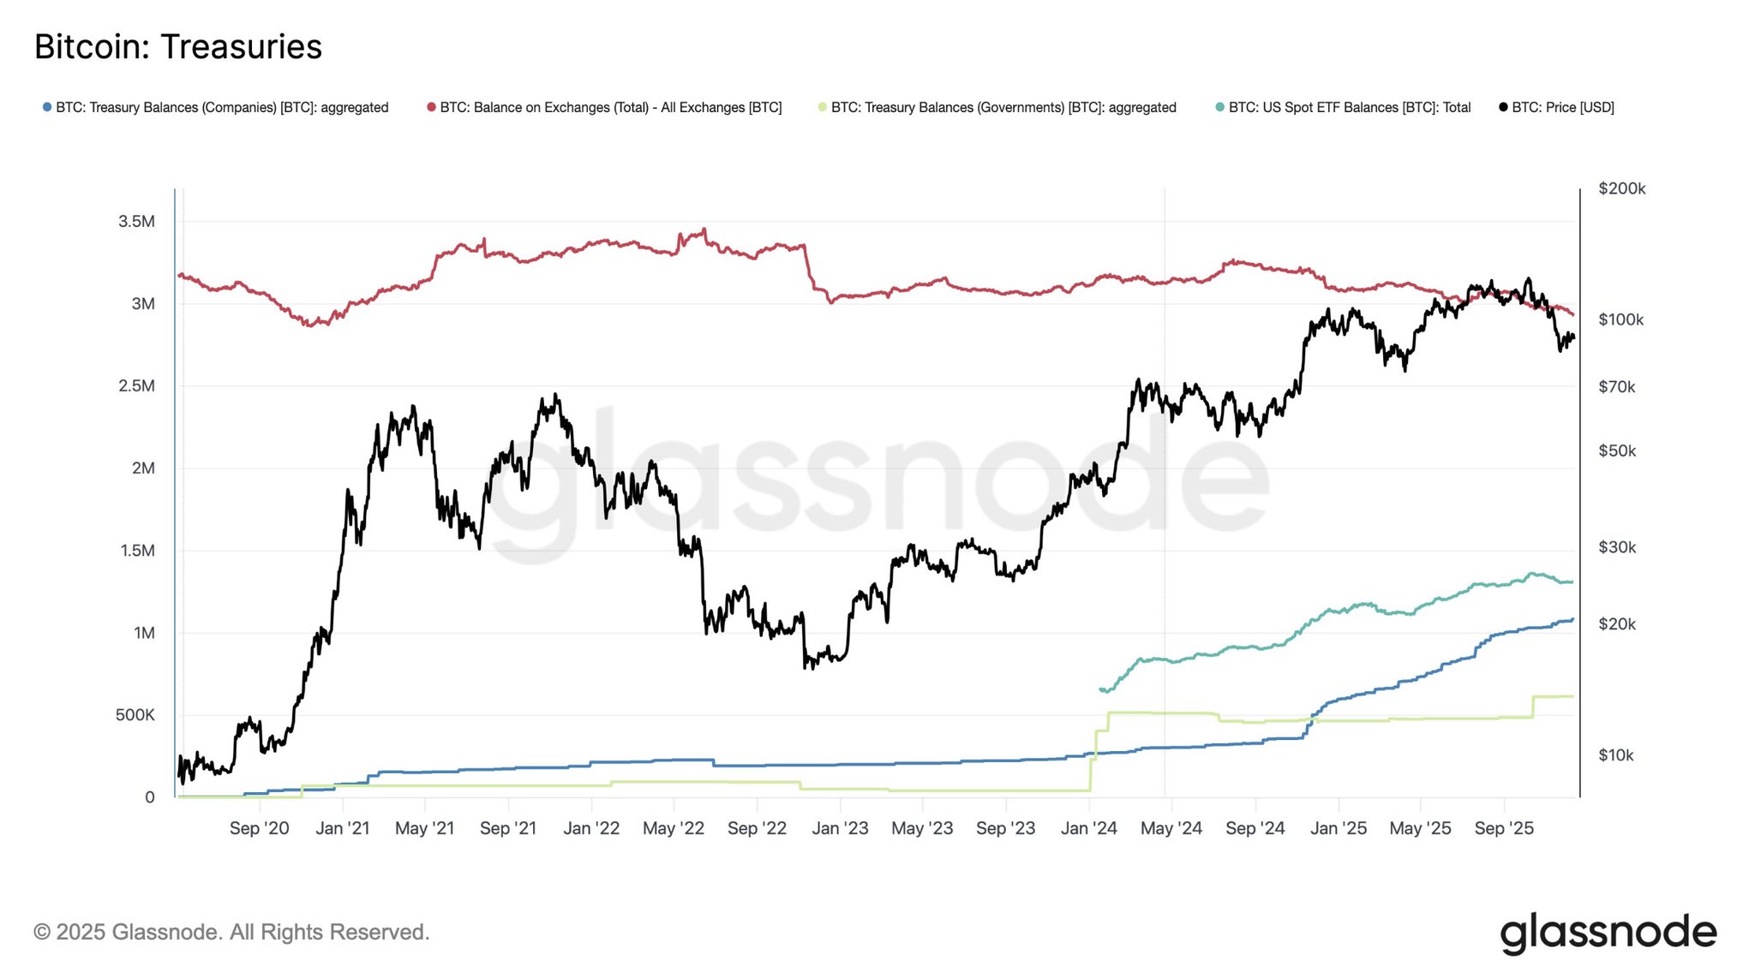Click the $200k right axis label
This screenshot has height=978, width=1755.
(1622, 188)
